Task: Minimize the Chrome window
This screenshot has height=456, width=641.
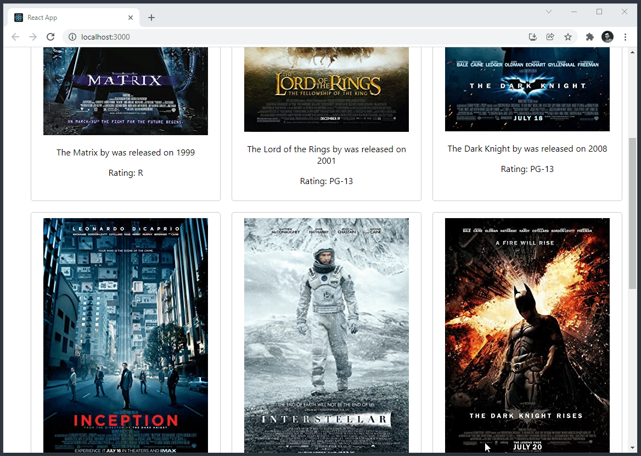Action: [574, 12]
